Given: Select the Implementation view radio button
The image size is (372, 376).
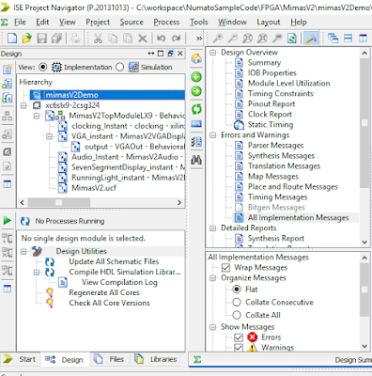Looking at the screenshot, I should (43, 67).
